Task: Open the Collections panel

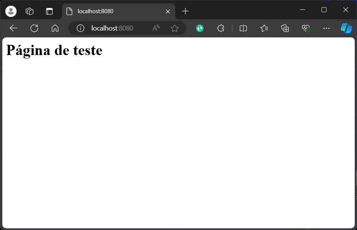Action: click(x=285, y=28)
